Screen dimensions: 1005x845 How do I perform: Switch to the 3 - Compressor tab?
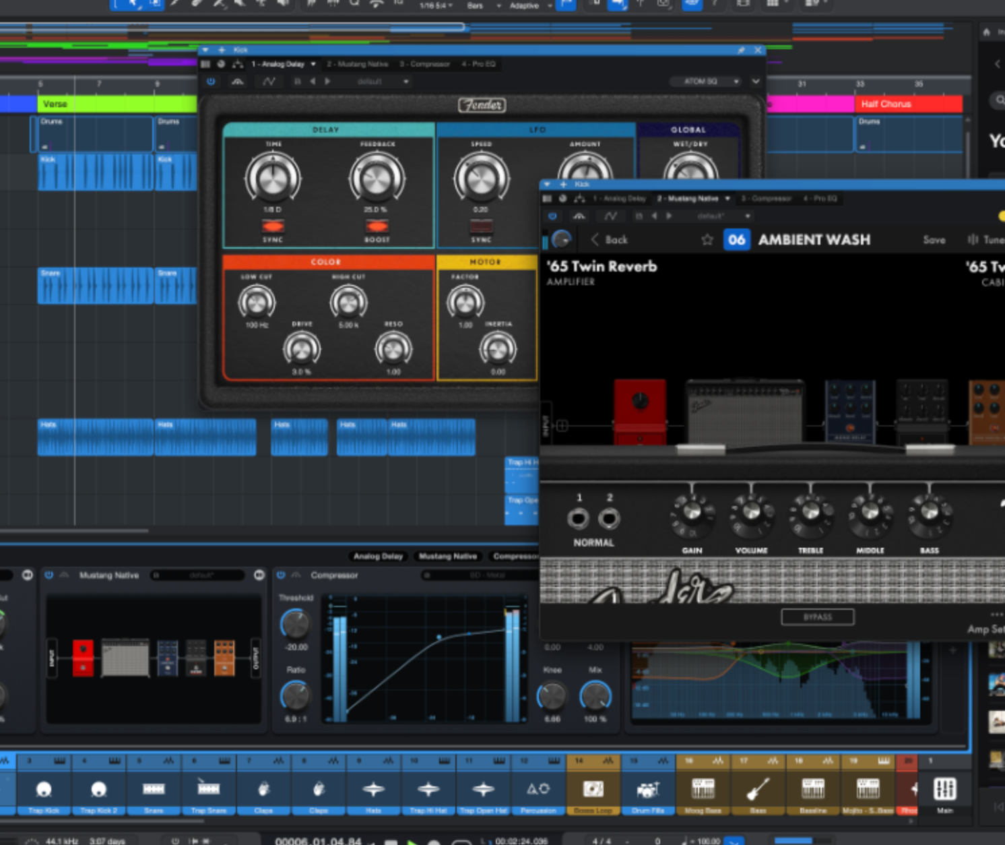click(x=424, y=64)
